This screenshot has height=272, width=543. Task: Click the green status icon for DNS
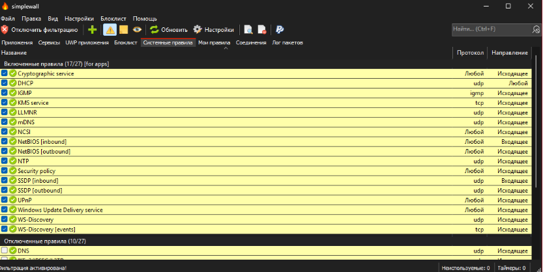pos(13,251)
